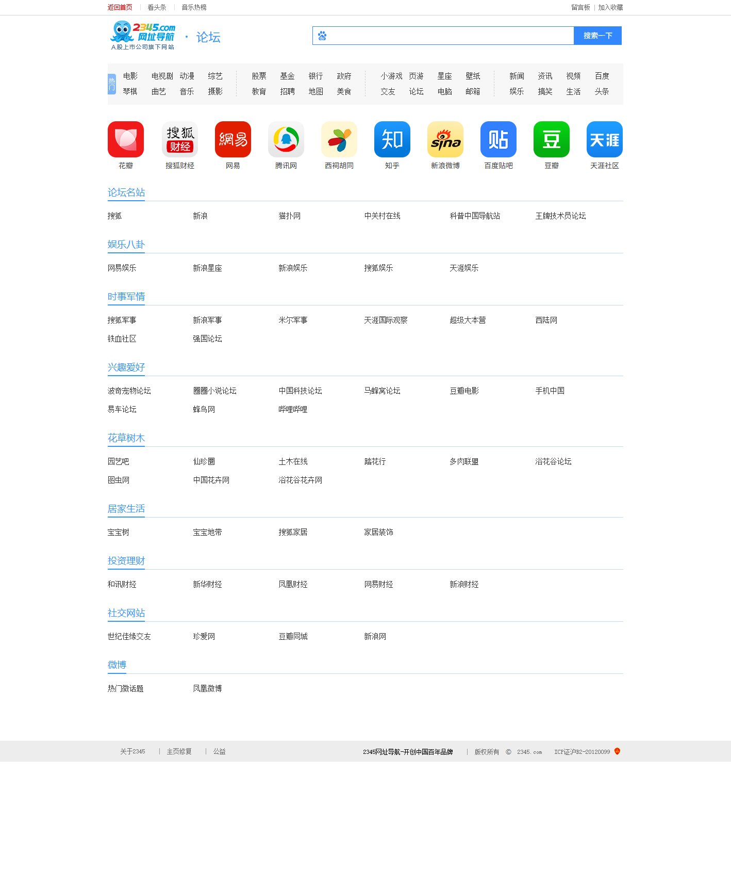Open 凤凰财经 link
This screenshot has height=886, width=731.
pos(293,584)
